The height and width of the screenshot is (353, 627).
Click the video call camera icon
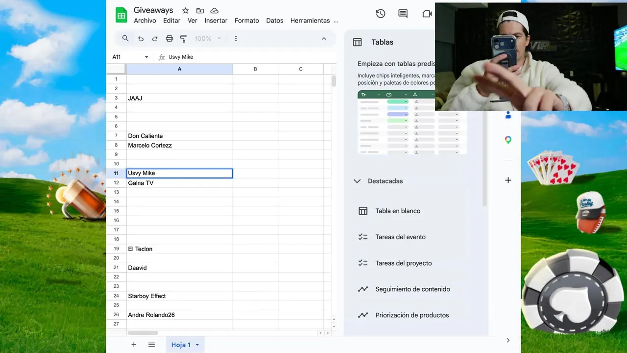click(427, 14)
